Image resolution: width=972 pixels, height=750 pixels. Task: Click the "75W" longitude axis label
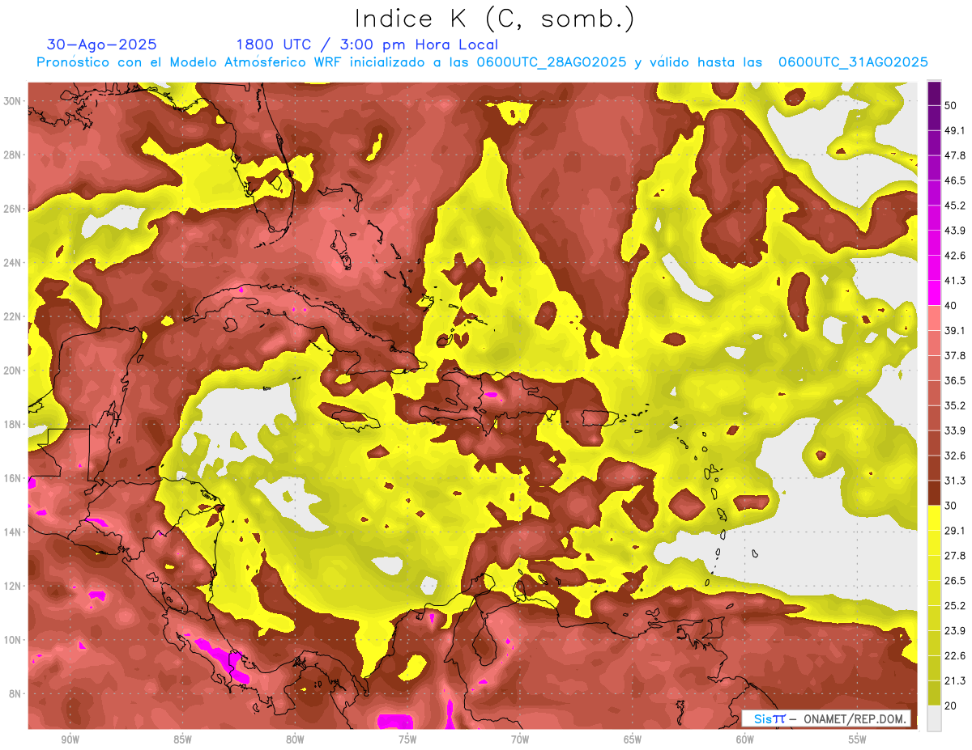407,740
